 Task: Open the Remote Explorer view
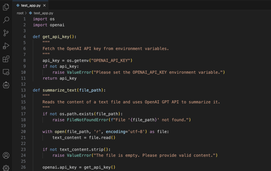[x=6, y=72]
